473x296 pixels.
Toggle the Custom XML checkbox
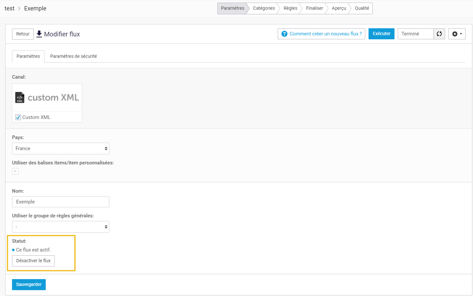18,117
